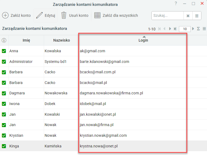Toggle checkbox for Jan Nowak
The height and width of the screenshot is (157, 207).
click(x=4, y=125)
